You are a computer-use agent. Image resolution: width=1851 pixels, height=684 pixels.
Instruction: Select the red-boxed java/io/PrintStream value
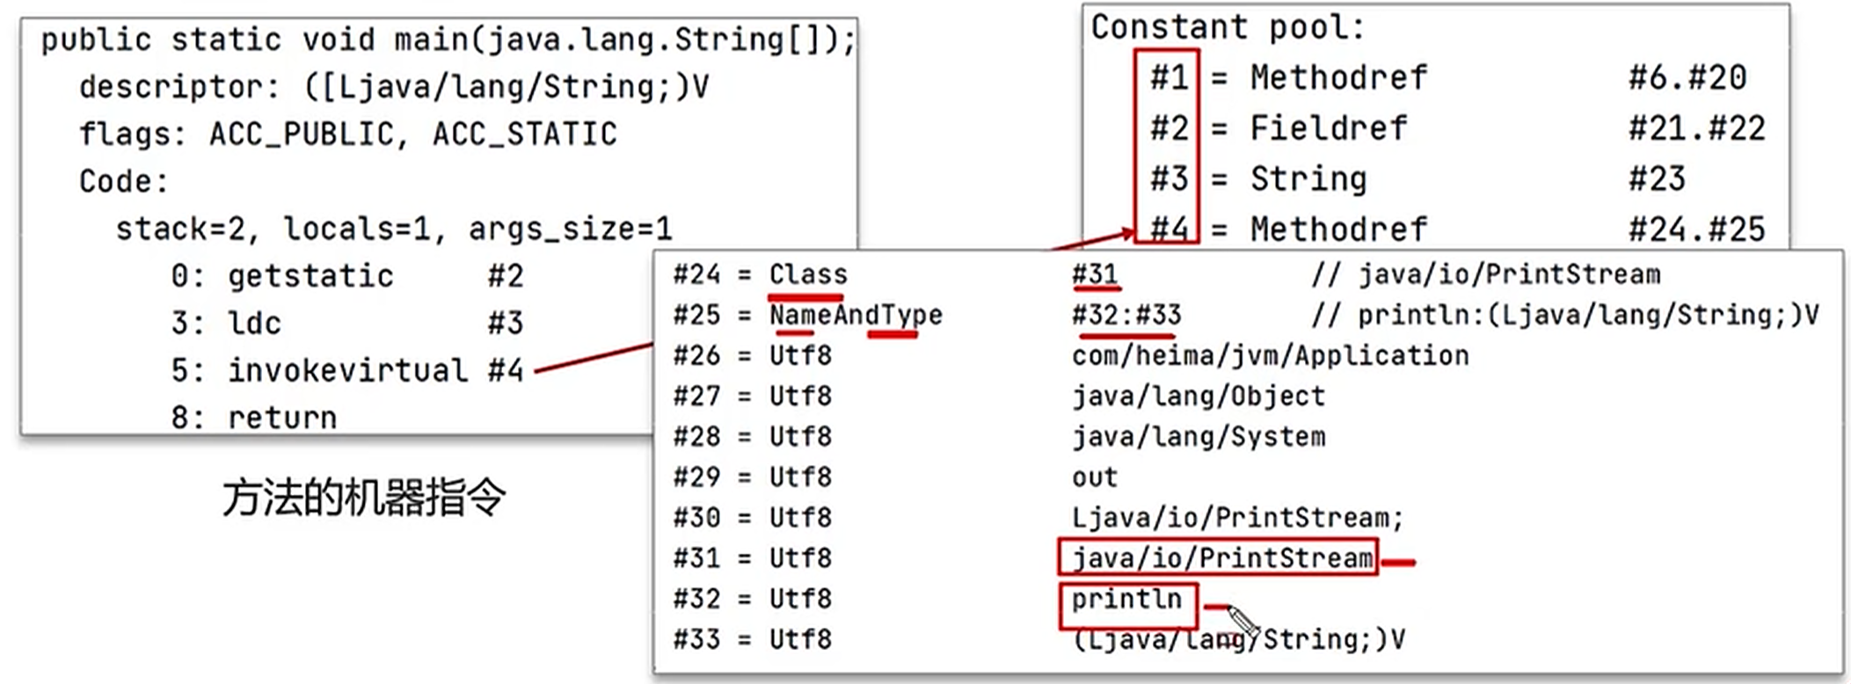(1219, 558)
